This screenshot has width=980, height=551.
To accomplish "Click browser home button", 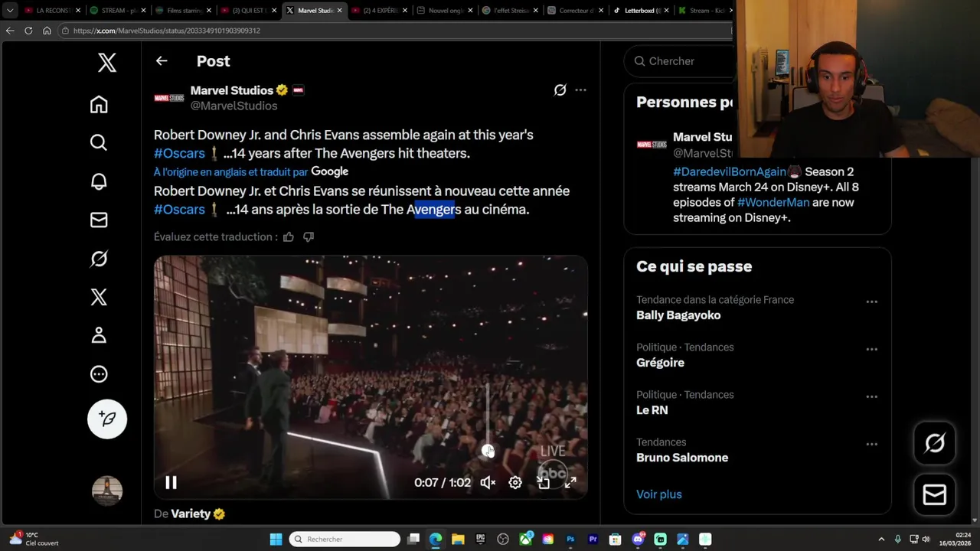I will (x=47, y=31).
